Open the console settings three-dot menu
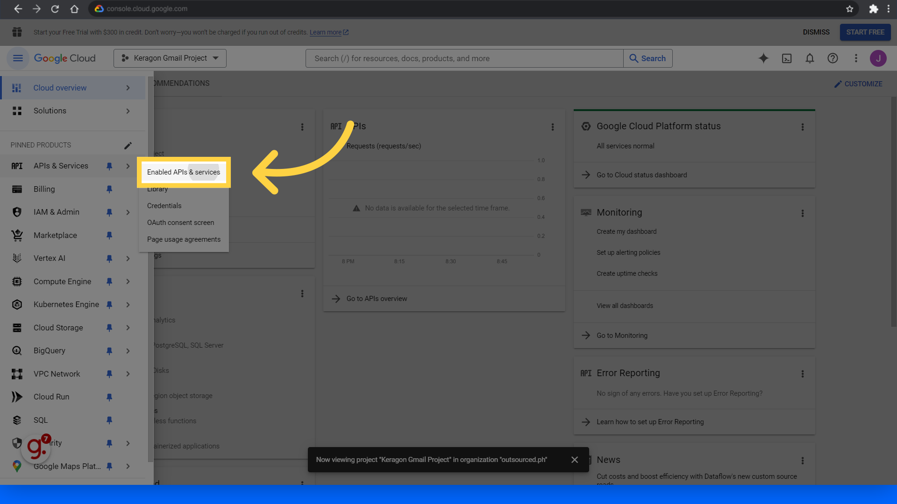The height and width of the screenshot is (504, 897). [x=856, y=58]
